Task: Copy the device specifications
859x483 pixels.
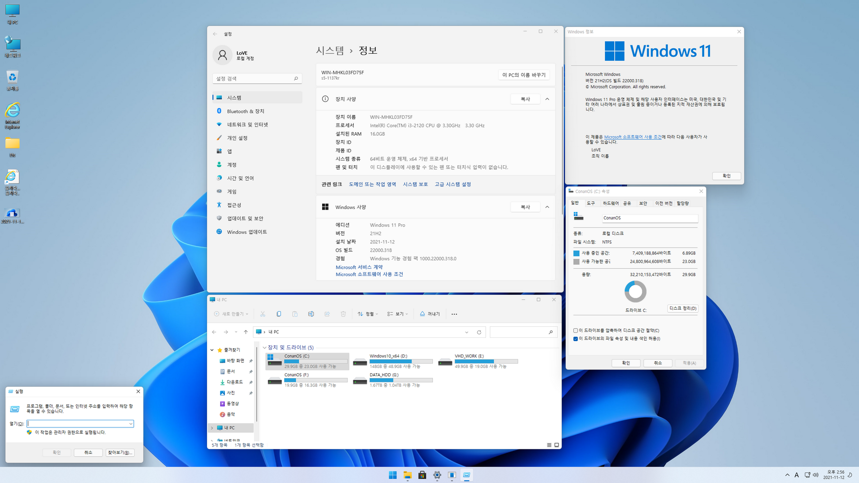Action: 525,99
